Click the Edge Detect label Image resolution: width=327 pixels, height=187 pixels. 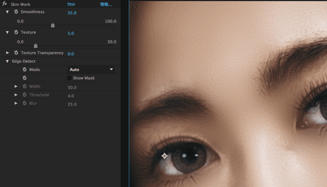point(24,61)
